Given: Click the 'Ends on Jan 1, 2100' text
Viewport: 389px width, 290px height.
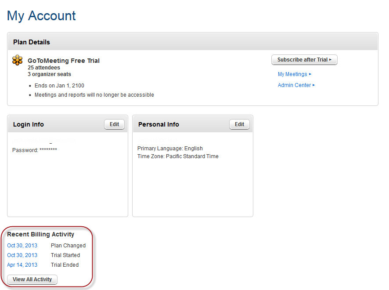Looking at the screenshot, I should pos(59,86).
